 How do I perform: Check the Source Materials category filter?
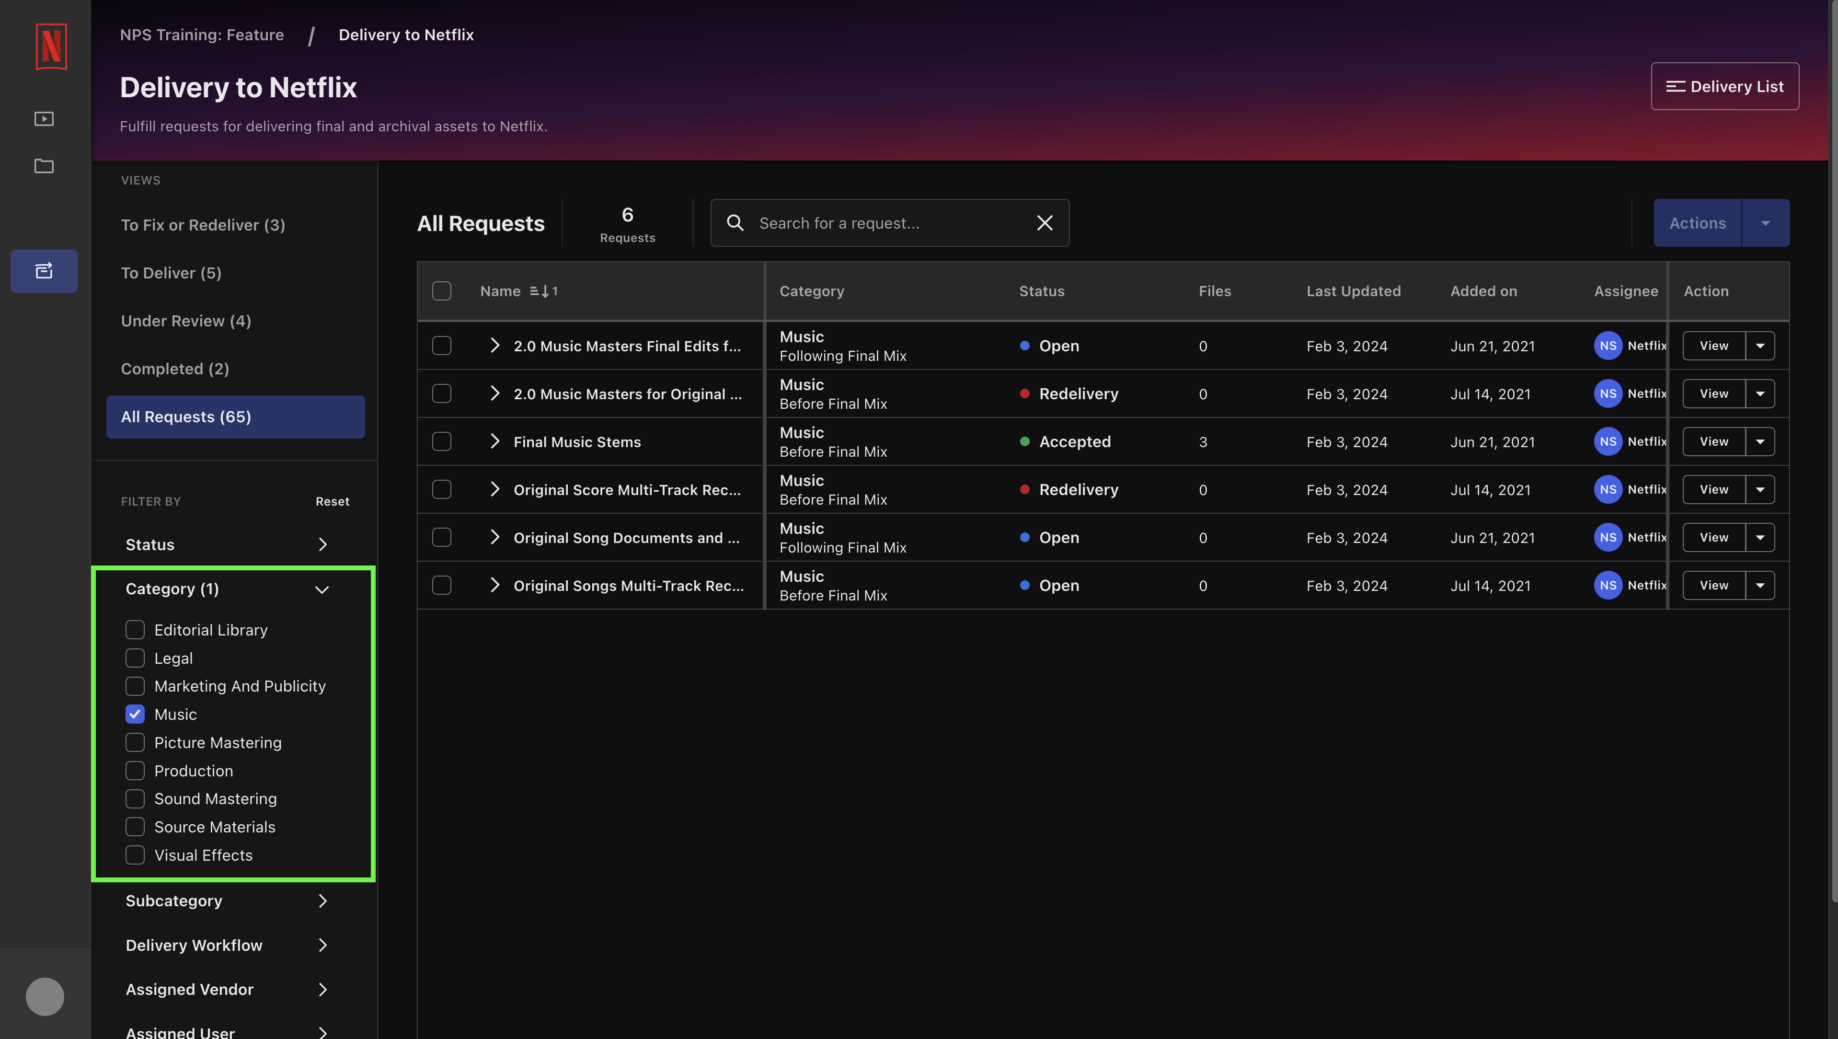[x=135, y=827]
